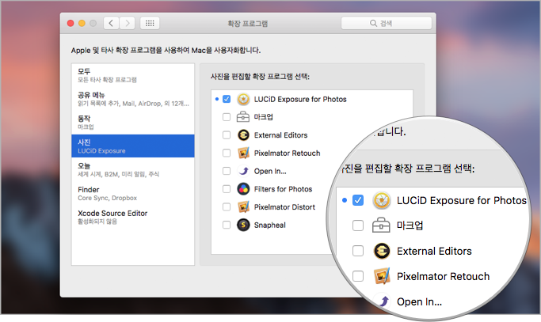Enable the Snapheal extension checkbox

[x=227, y=225]
